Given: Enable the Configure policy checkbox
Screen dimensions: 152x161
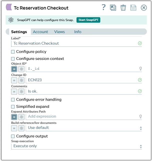Looking at the screenshot, I should point(13,52).
